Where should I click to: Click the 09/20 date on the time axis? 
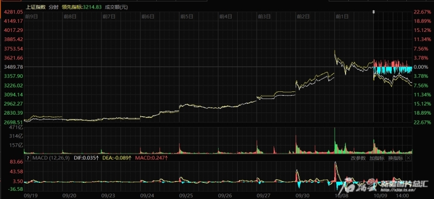pyautogui.click(x=70, y=196)
